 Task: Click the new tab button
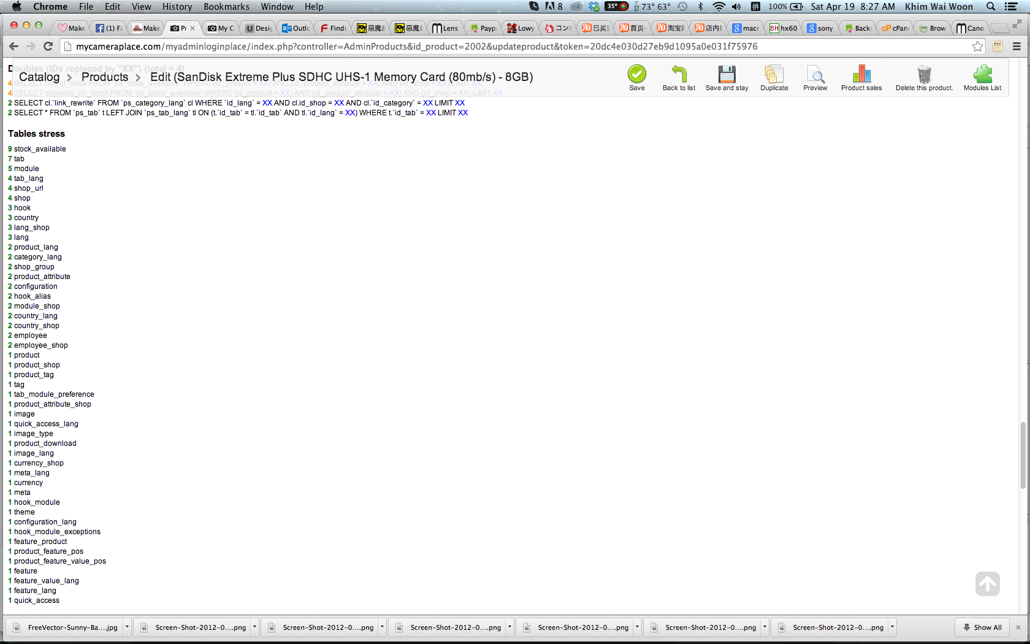[1000, 28]
